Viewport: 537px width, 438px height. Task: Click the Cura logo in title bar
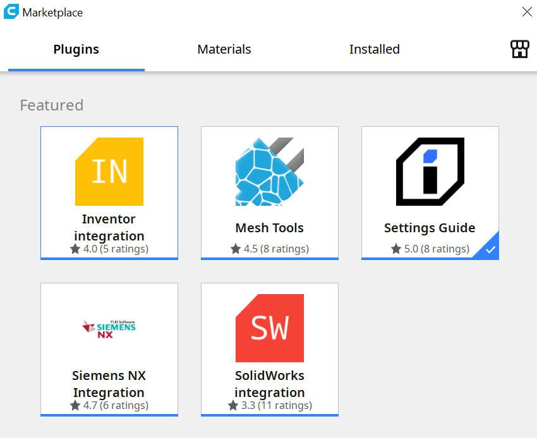point(11,12)
